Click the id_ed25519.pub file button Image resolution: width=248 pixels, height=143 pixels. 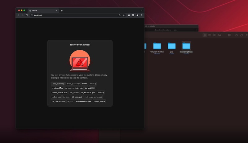coord(88,92)
